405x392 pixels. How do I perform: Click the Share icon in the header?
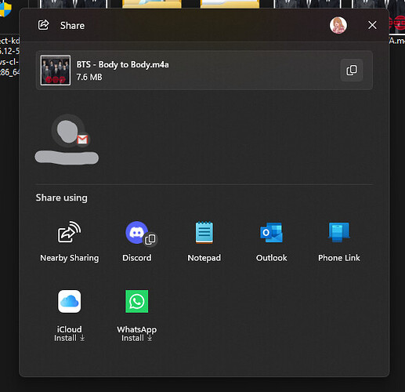point(43,25)
